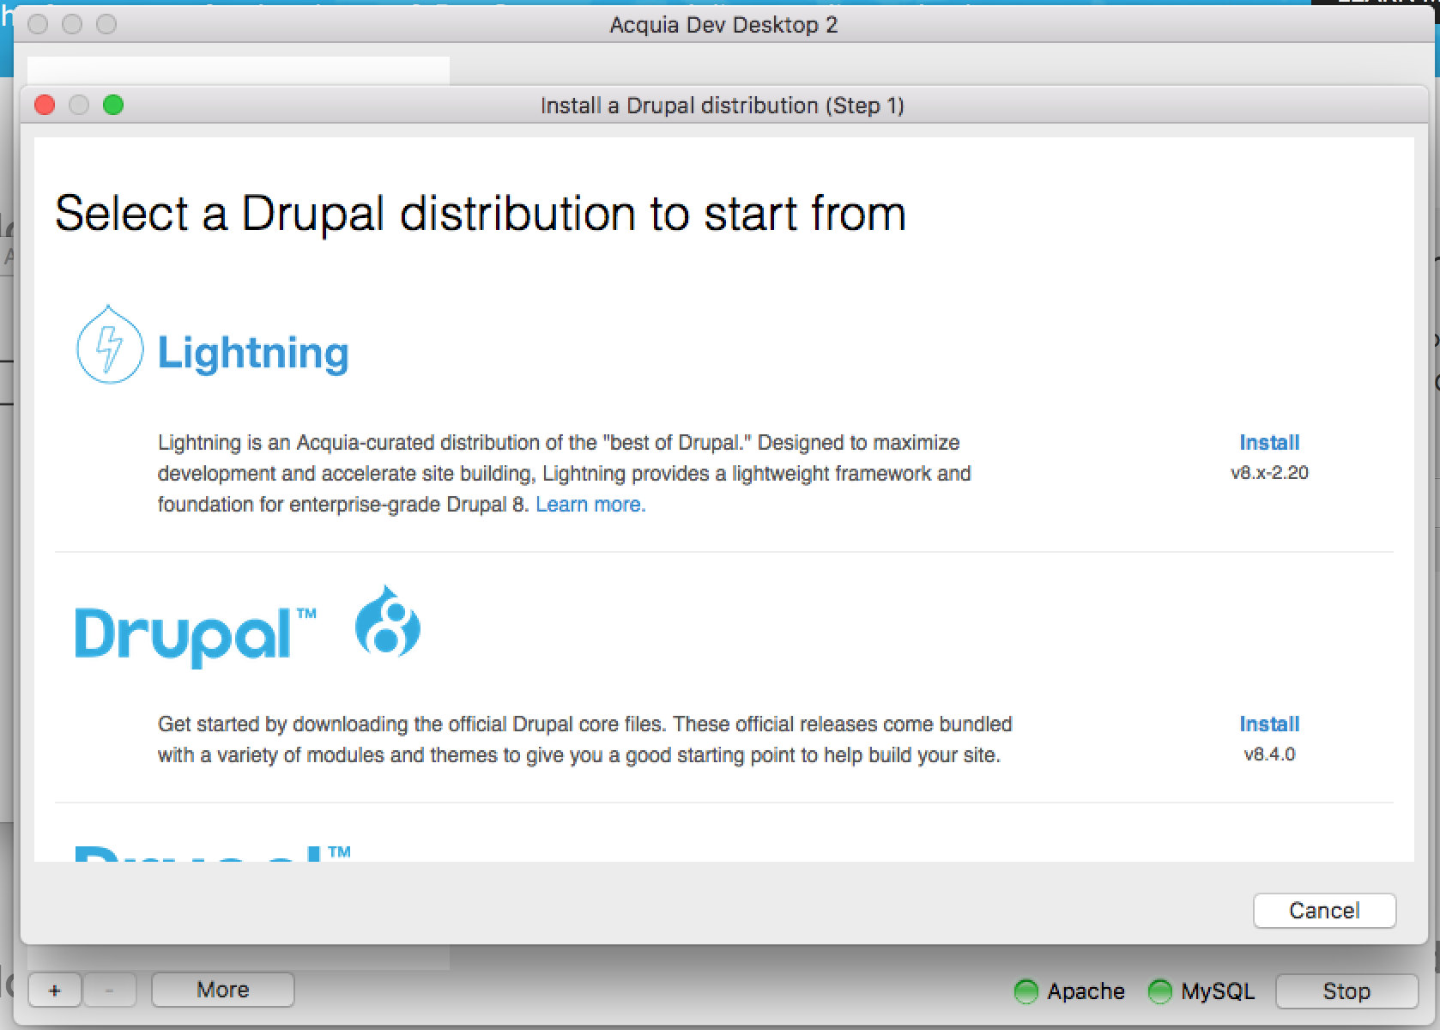
Task: Install official Drupal v8.4.0 core
Action: point(1269,724)
